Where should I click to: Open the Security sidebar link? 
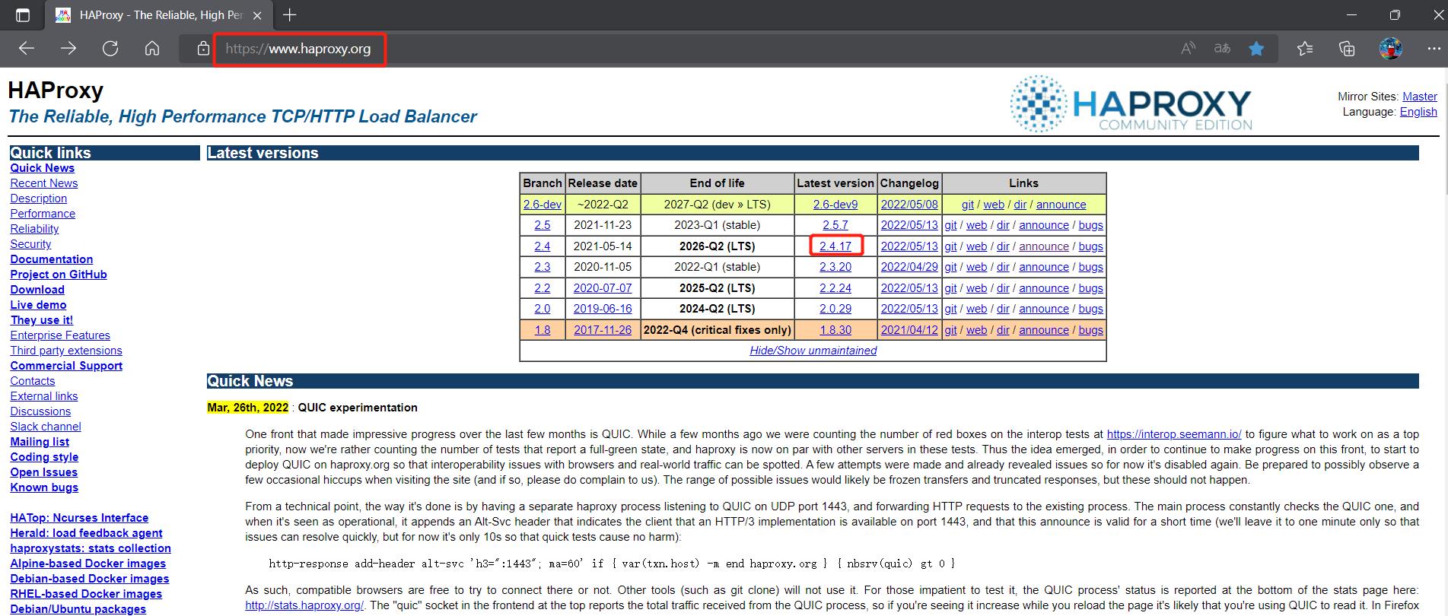pyautogui.click(x=30, y=244)
